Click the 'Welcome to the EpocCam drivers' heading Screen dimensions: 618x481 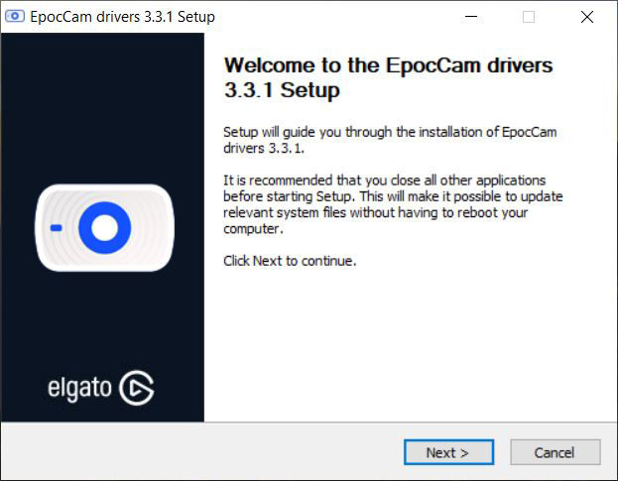point(388,77)
